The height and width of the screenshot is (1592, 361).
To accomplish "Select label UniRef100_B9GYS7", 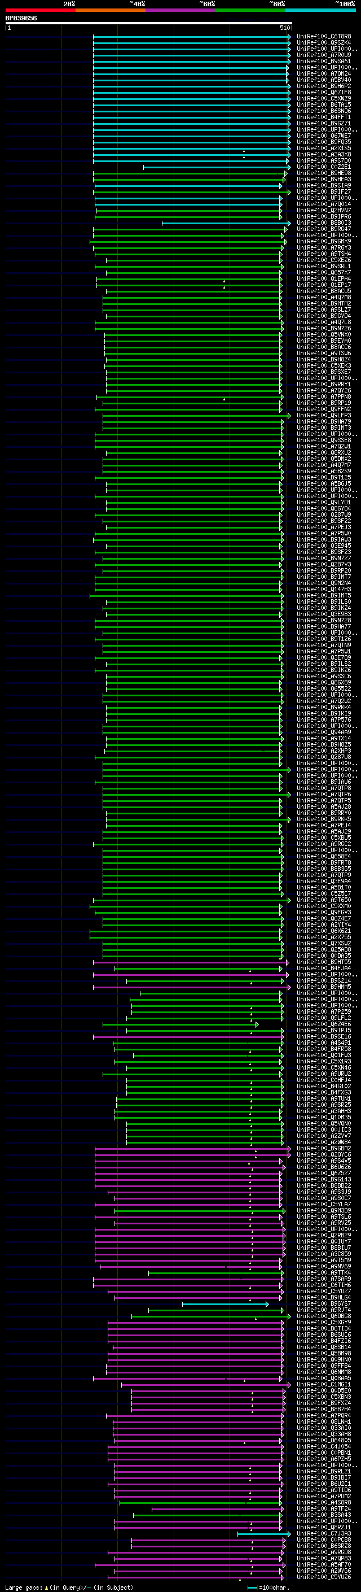I will tap(324, 1303).
